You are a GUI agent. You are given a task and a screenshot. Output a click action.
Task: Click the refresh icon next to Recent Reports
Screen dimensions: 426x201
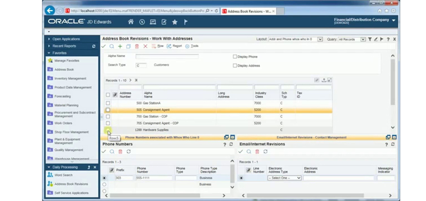(94, 46)
